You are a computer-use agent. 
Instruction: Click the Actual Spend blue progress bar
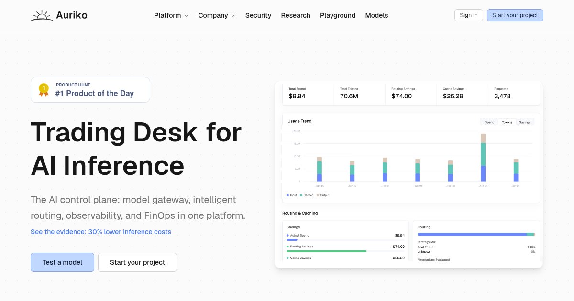coord(292,239)
